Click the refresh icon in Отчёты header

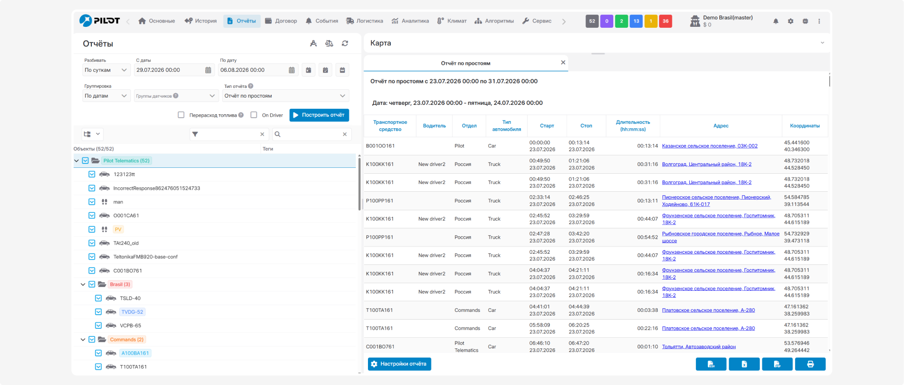(x=345, y=43)
